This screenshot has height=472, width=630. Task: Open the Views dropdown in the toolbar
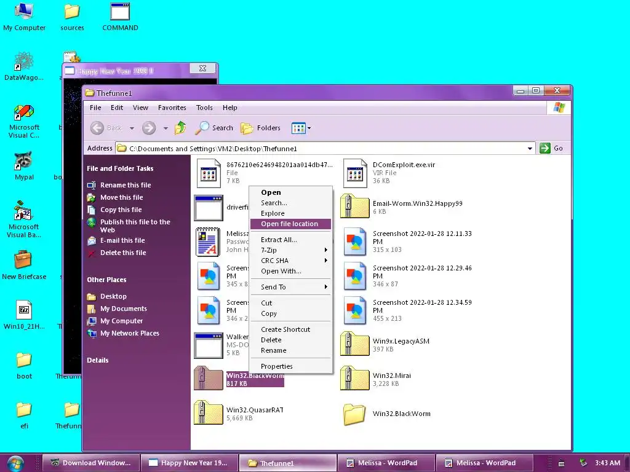tap(301, 128)
